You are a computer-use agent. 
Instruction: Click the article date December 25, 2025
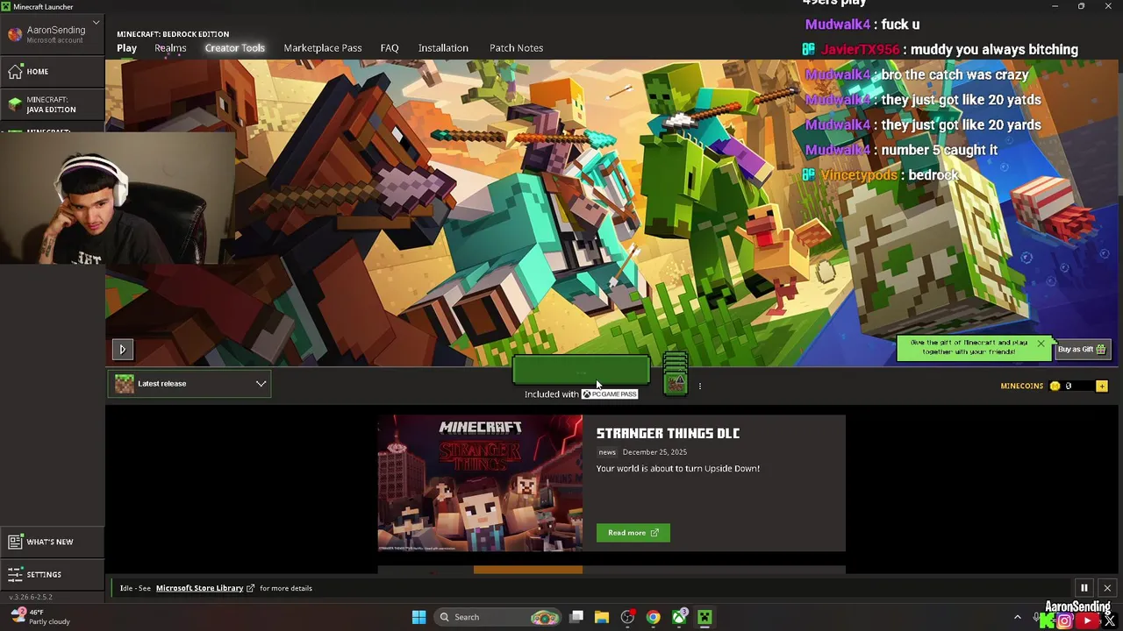tap(654, 452)
